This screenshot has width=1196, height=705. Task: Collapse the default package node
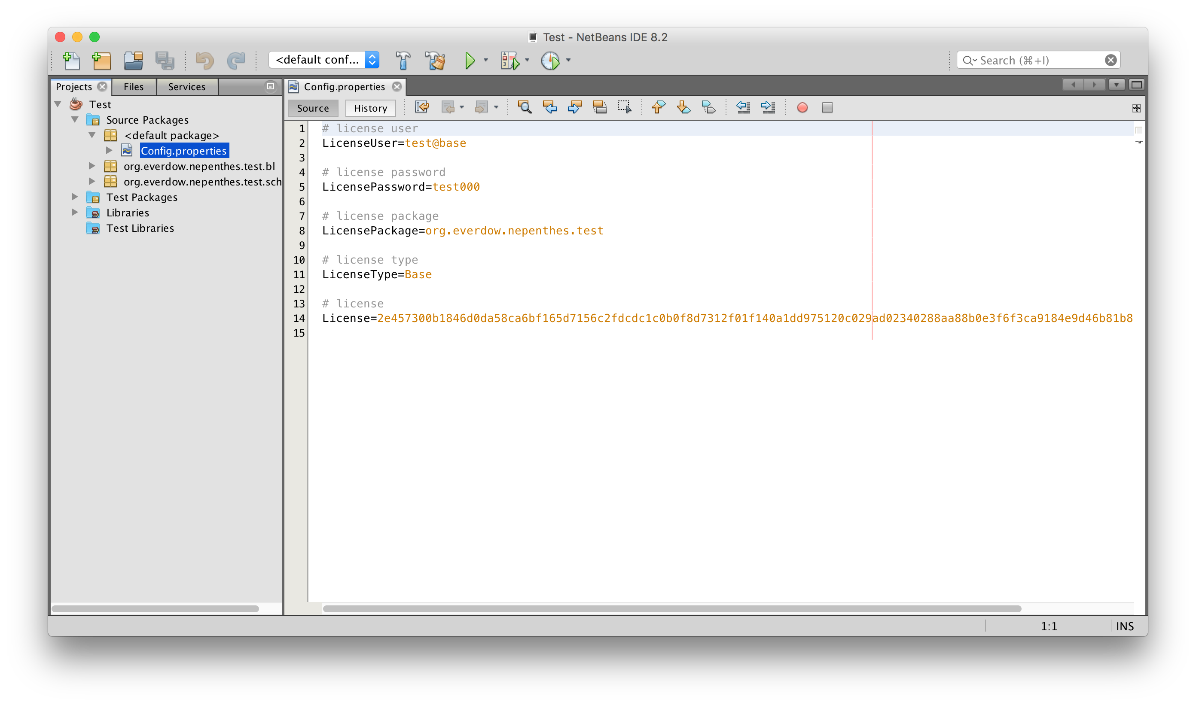92,135
